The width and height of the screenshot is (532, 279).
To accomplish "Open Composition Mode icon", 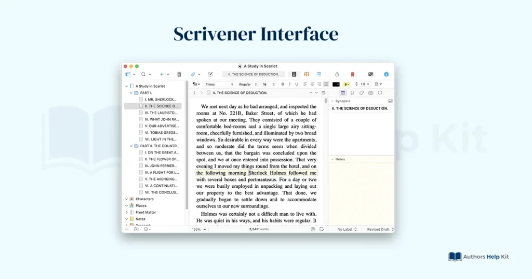I will (370, 74).
